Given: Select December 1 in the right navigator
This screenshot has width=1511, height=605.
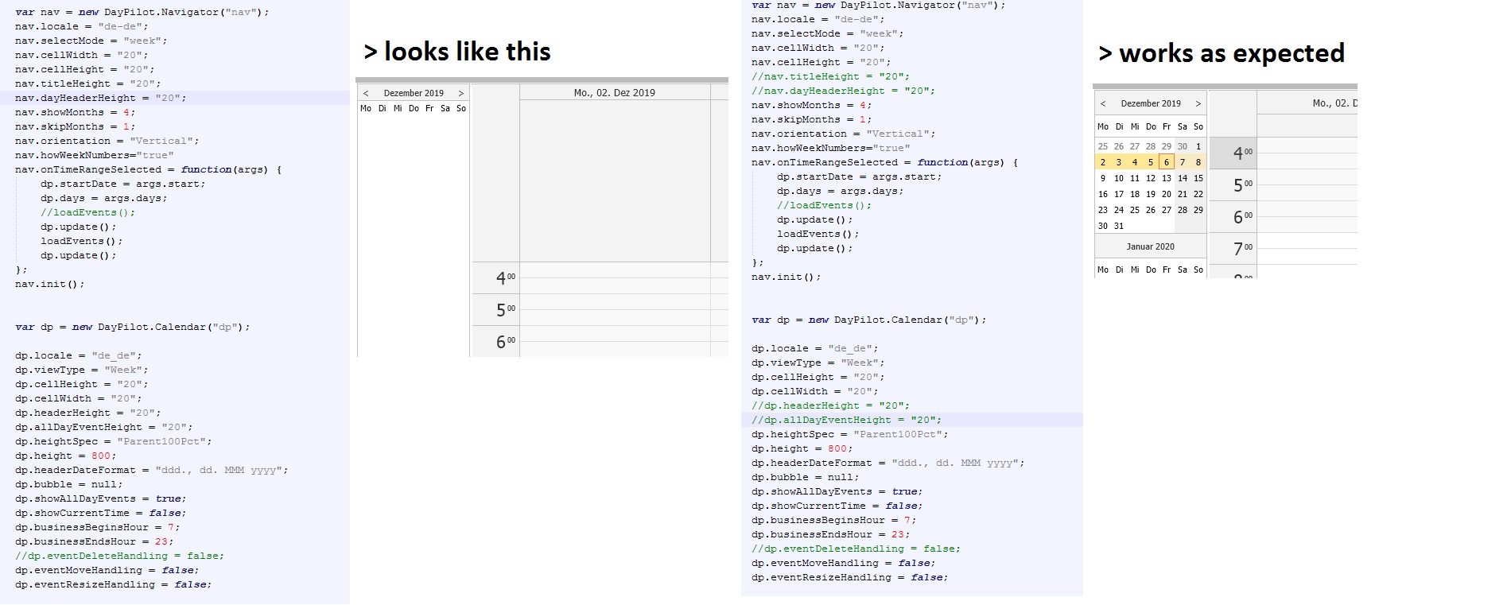Looking at the screenshot, I should pyautogui.click(x=1198, y=146).
